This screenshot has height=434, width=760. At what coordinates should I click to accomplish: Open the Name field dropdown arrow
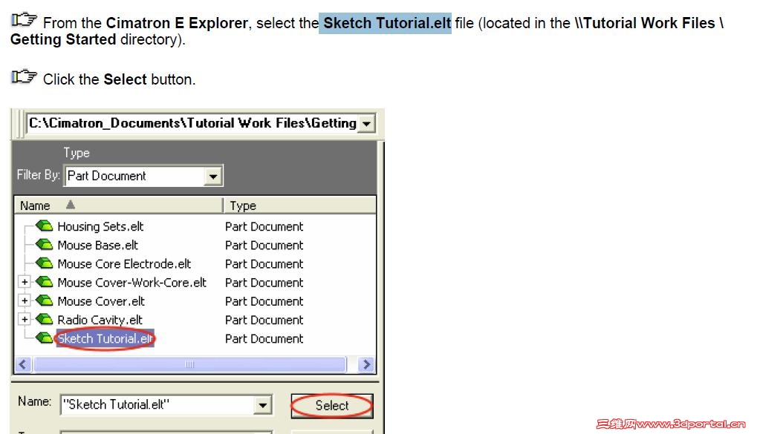click(262, 405)
